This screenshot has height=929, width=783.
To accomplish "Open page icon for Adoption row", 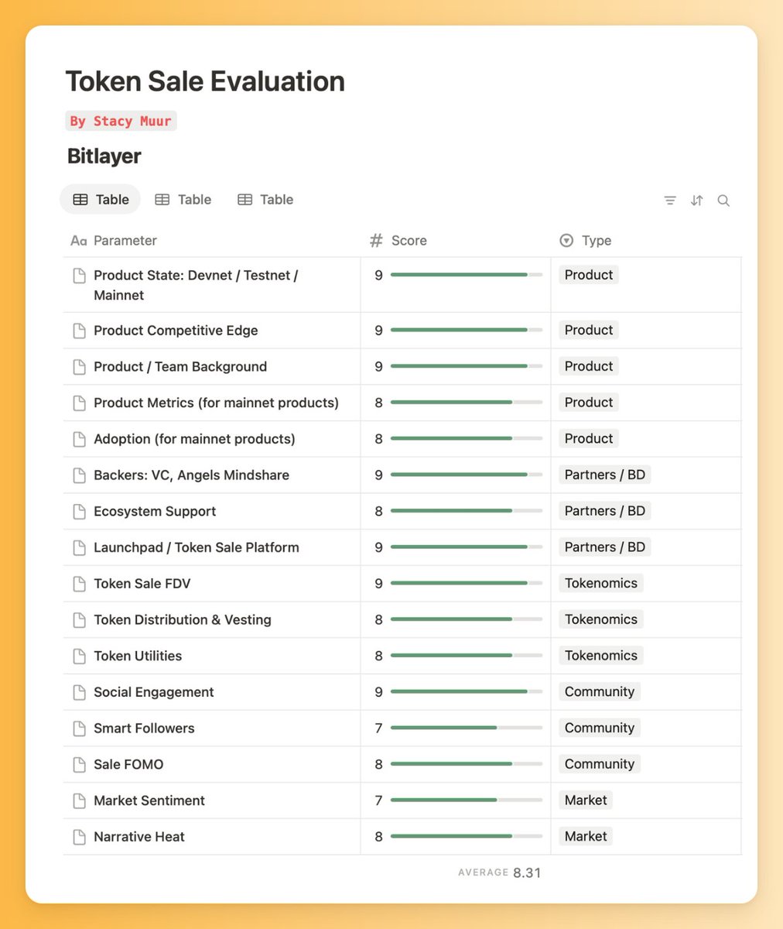I will click(x=79, y=439).
